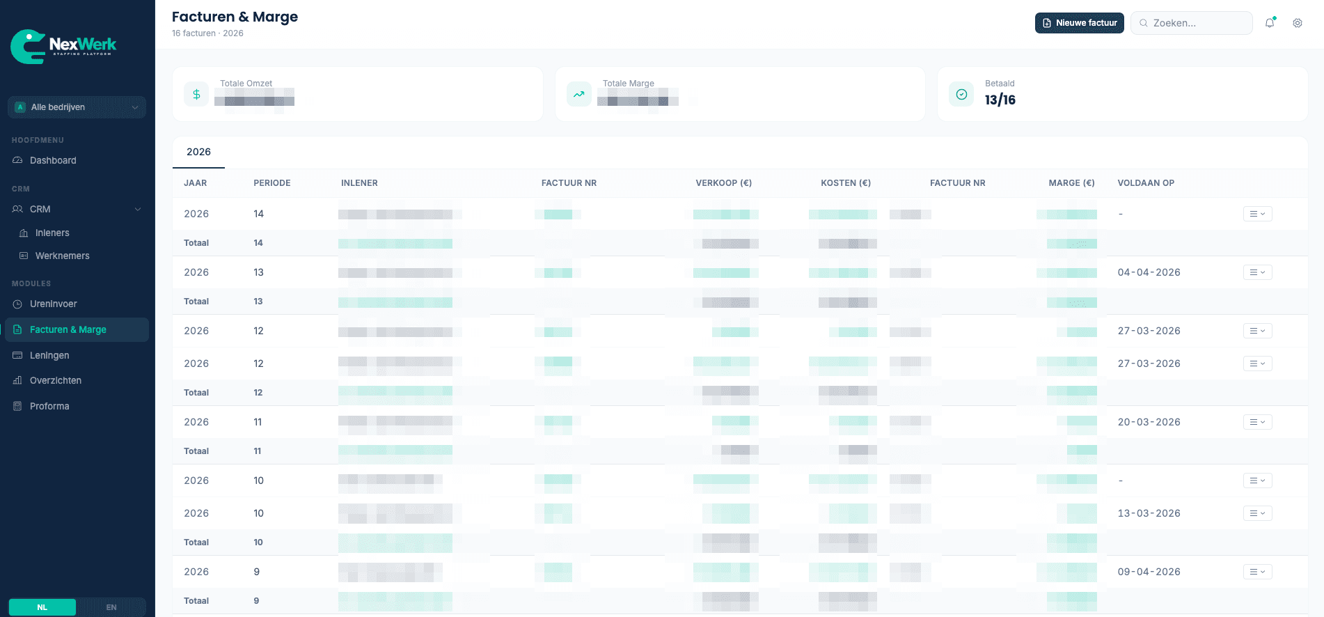Click the Overzichten chart icon

tap(17, 380)
